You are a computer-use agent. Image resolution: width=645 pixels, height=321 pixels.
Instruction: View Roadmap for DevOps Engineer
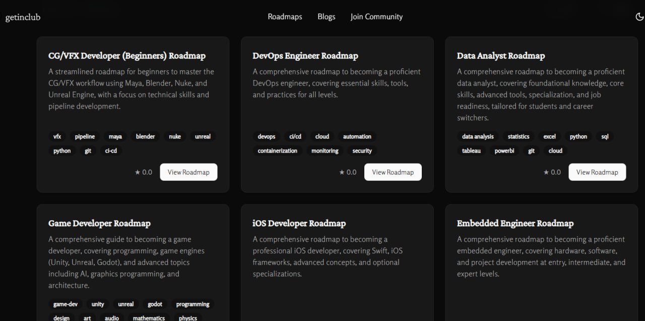tap(393, 172)
